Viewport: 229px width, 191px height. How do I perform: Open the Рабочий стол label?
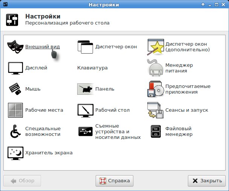click(113, 110)
